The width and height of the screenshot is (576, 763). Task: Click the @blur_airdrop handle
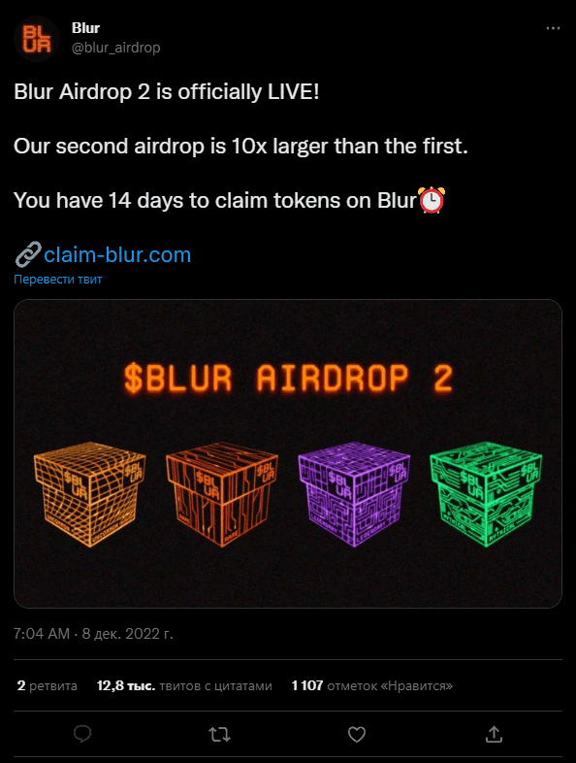click(x=115, y=48)
